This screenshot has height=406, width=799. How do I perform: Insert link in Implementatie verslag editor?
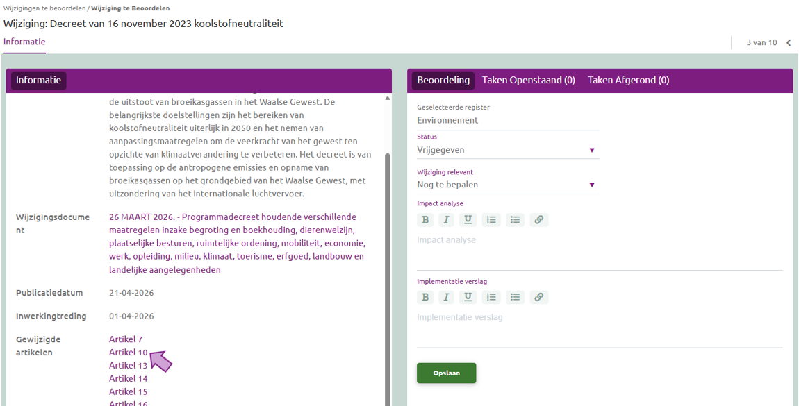(539, 297)
